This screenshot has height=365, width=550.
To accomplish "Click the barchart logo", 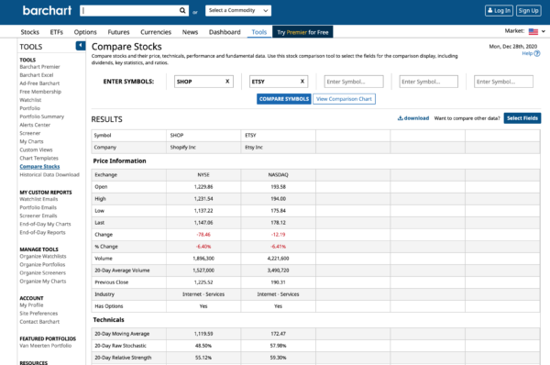I will [47, 10].
